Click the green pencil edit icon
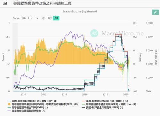The width and height of the screenshot is (160, 116). (155, 12)
